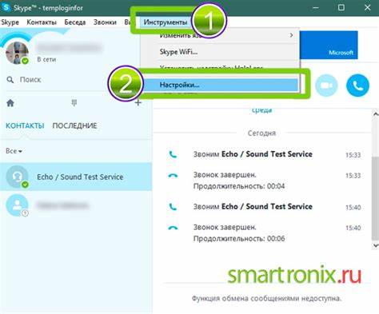This screenshot has width=379, height=314.
Task: Open the Контакты menu
Action: click(x=42, y=22)
